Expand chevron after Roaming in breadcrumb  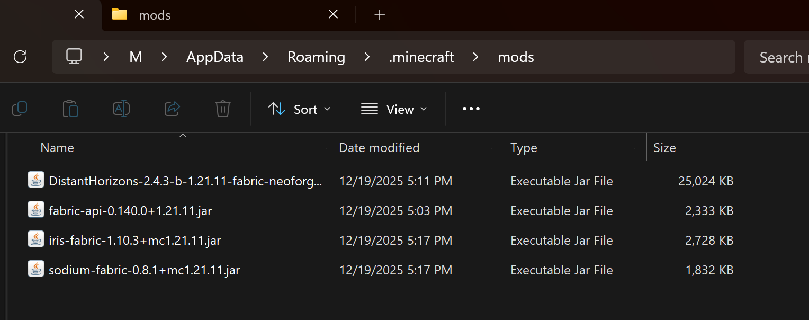[x=367, y=57]
